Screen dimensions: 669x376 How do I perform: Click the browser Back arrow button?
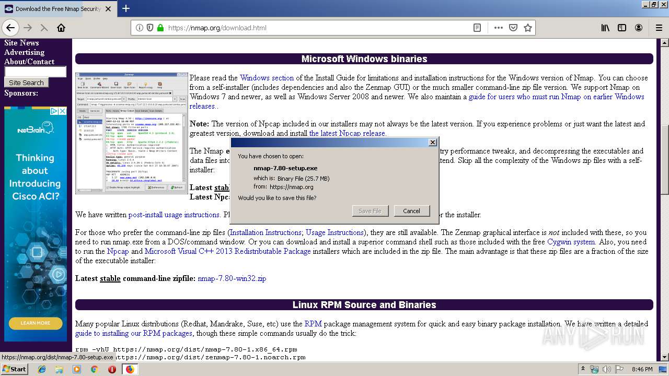tap(10, 28)
